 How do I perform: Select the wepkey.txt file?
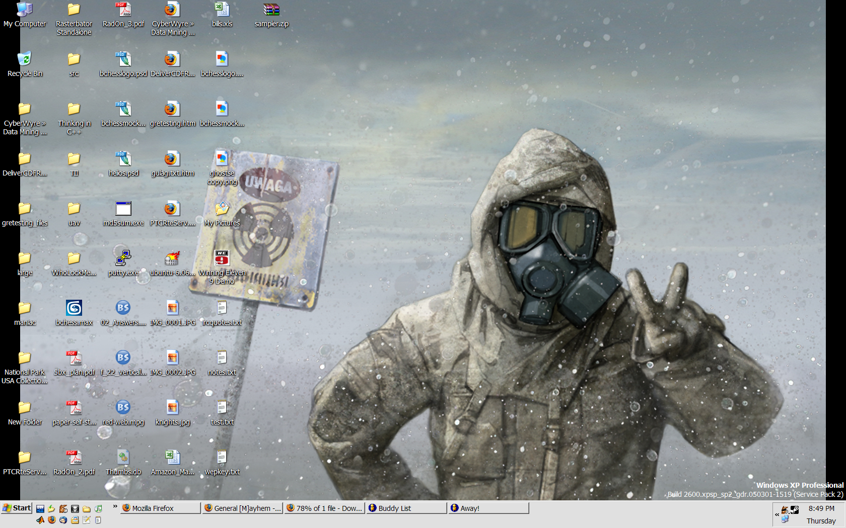click(x=222, y=463)
